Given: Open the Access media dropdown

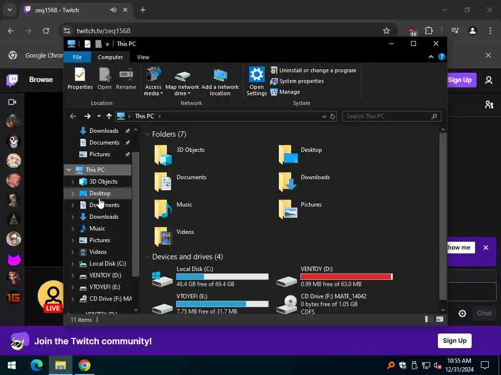Looking at the screenshot, I should coord(153,82).
